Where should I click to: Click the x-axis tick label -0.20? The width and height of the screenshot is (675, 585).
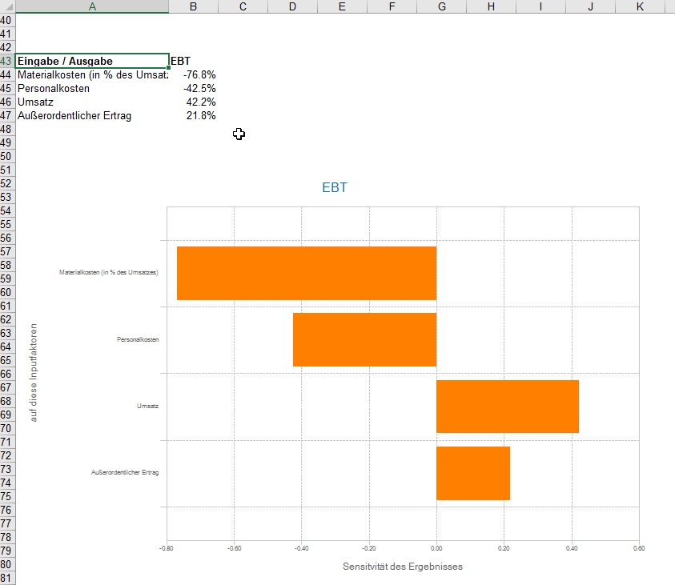(x=369, y=548)
